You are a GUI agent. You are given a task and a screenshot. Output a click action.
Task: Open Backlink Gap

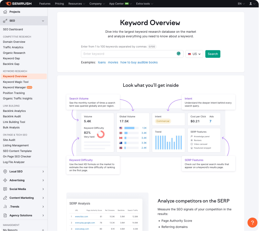click(x=11, y=64)
